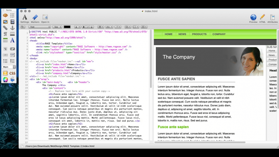Click the orange badge icon beside CSS
This screenshot has width=279, height=157.
pos(5,73)
